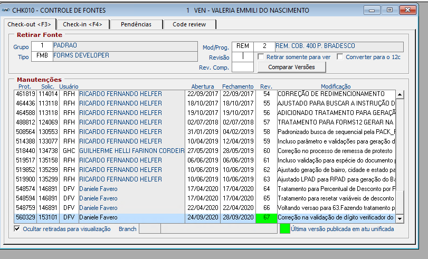The height and width of the screenshot is (259, 428).
Task: Close the CHK010 Controle de Fontes window
Action: (407, 11)
